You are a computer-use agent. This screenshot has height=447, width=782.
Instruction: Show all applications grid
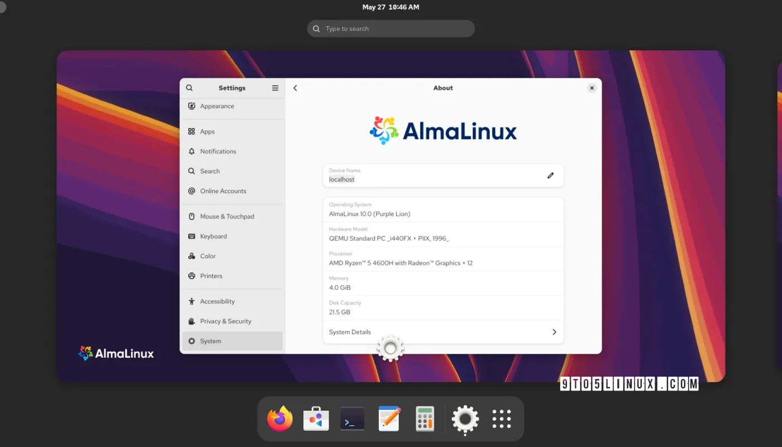[502, 419]
